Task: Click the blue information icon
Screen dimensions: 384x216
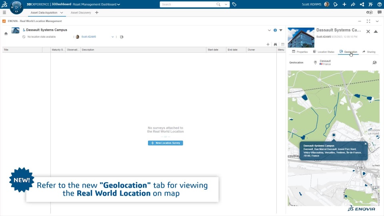Action: coord(275,30)
